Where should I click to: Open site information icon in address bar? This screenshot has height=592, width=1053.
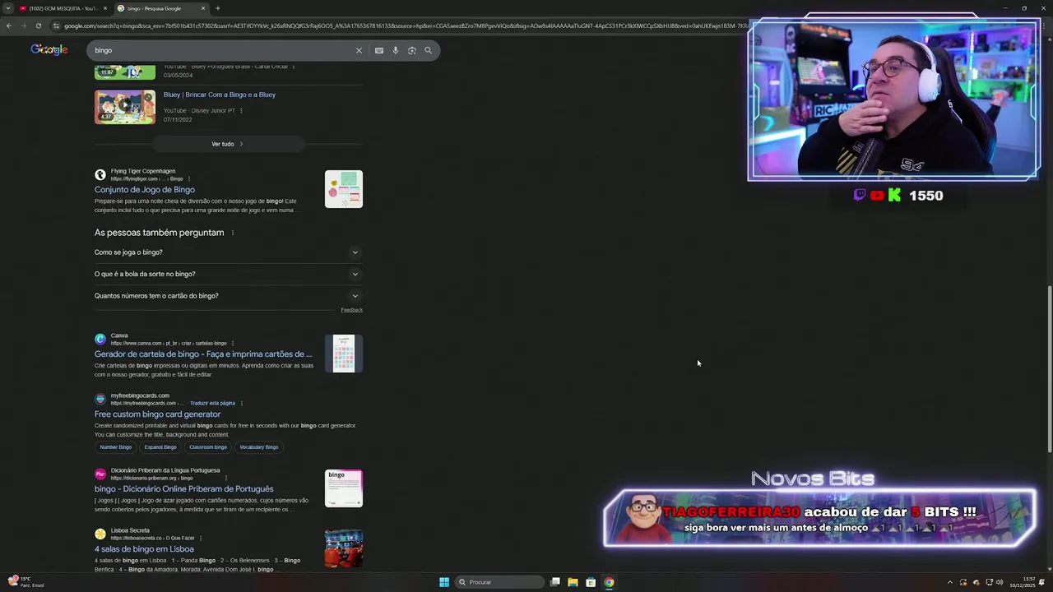(56, 25)
